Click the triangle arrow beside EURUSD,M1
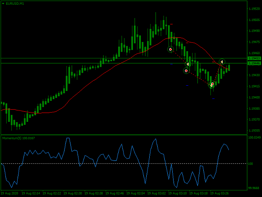 (x=3, y=3)
